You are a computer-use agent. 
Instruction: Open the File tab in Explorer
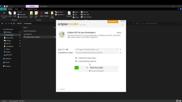click(3, 9)
